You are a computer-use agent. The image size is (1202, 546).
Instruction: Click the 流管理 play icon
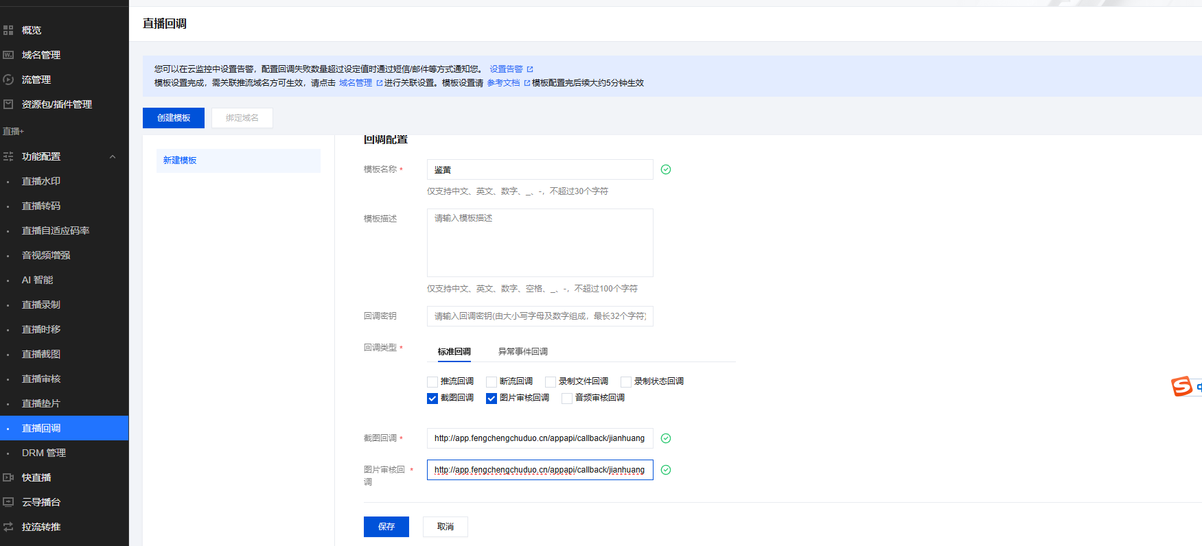(8, 80)
